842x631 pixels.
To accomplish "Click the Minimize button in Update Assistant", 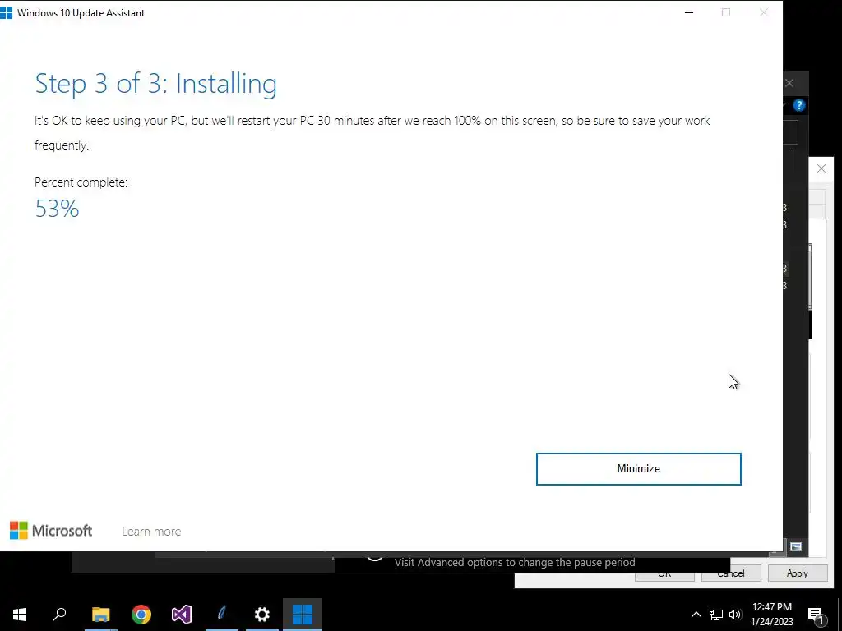I will (x=638, y=469).
